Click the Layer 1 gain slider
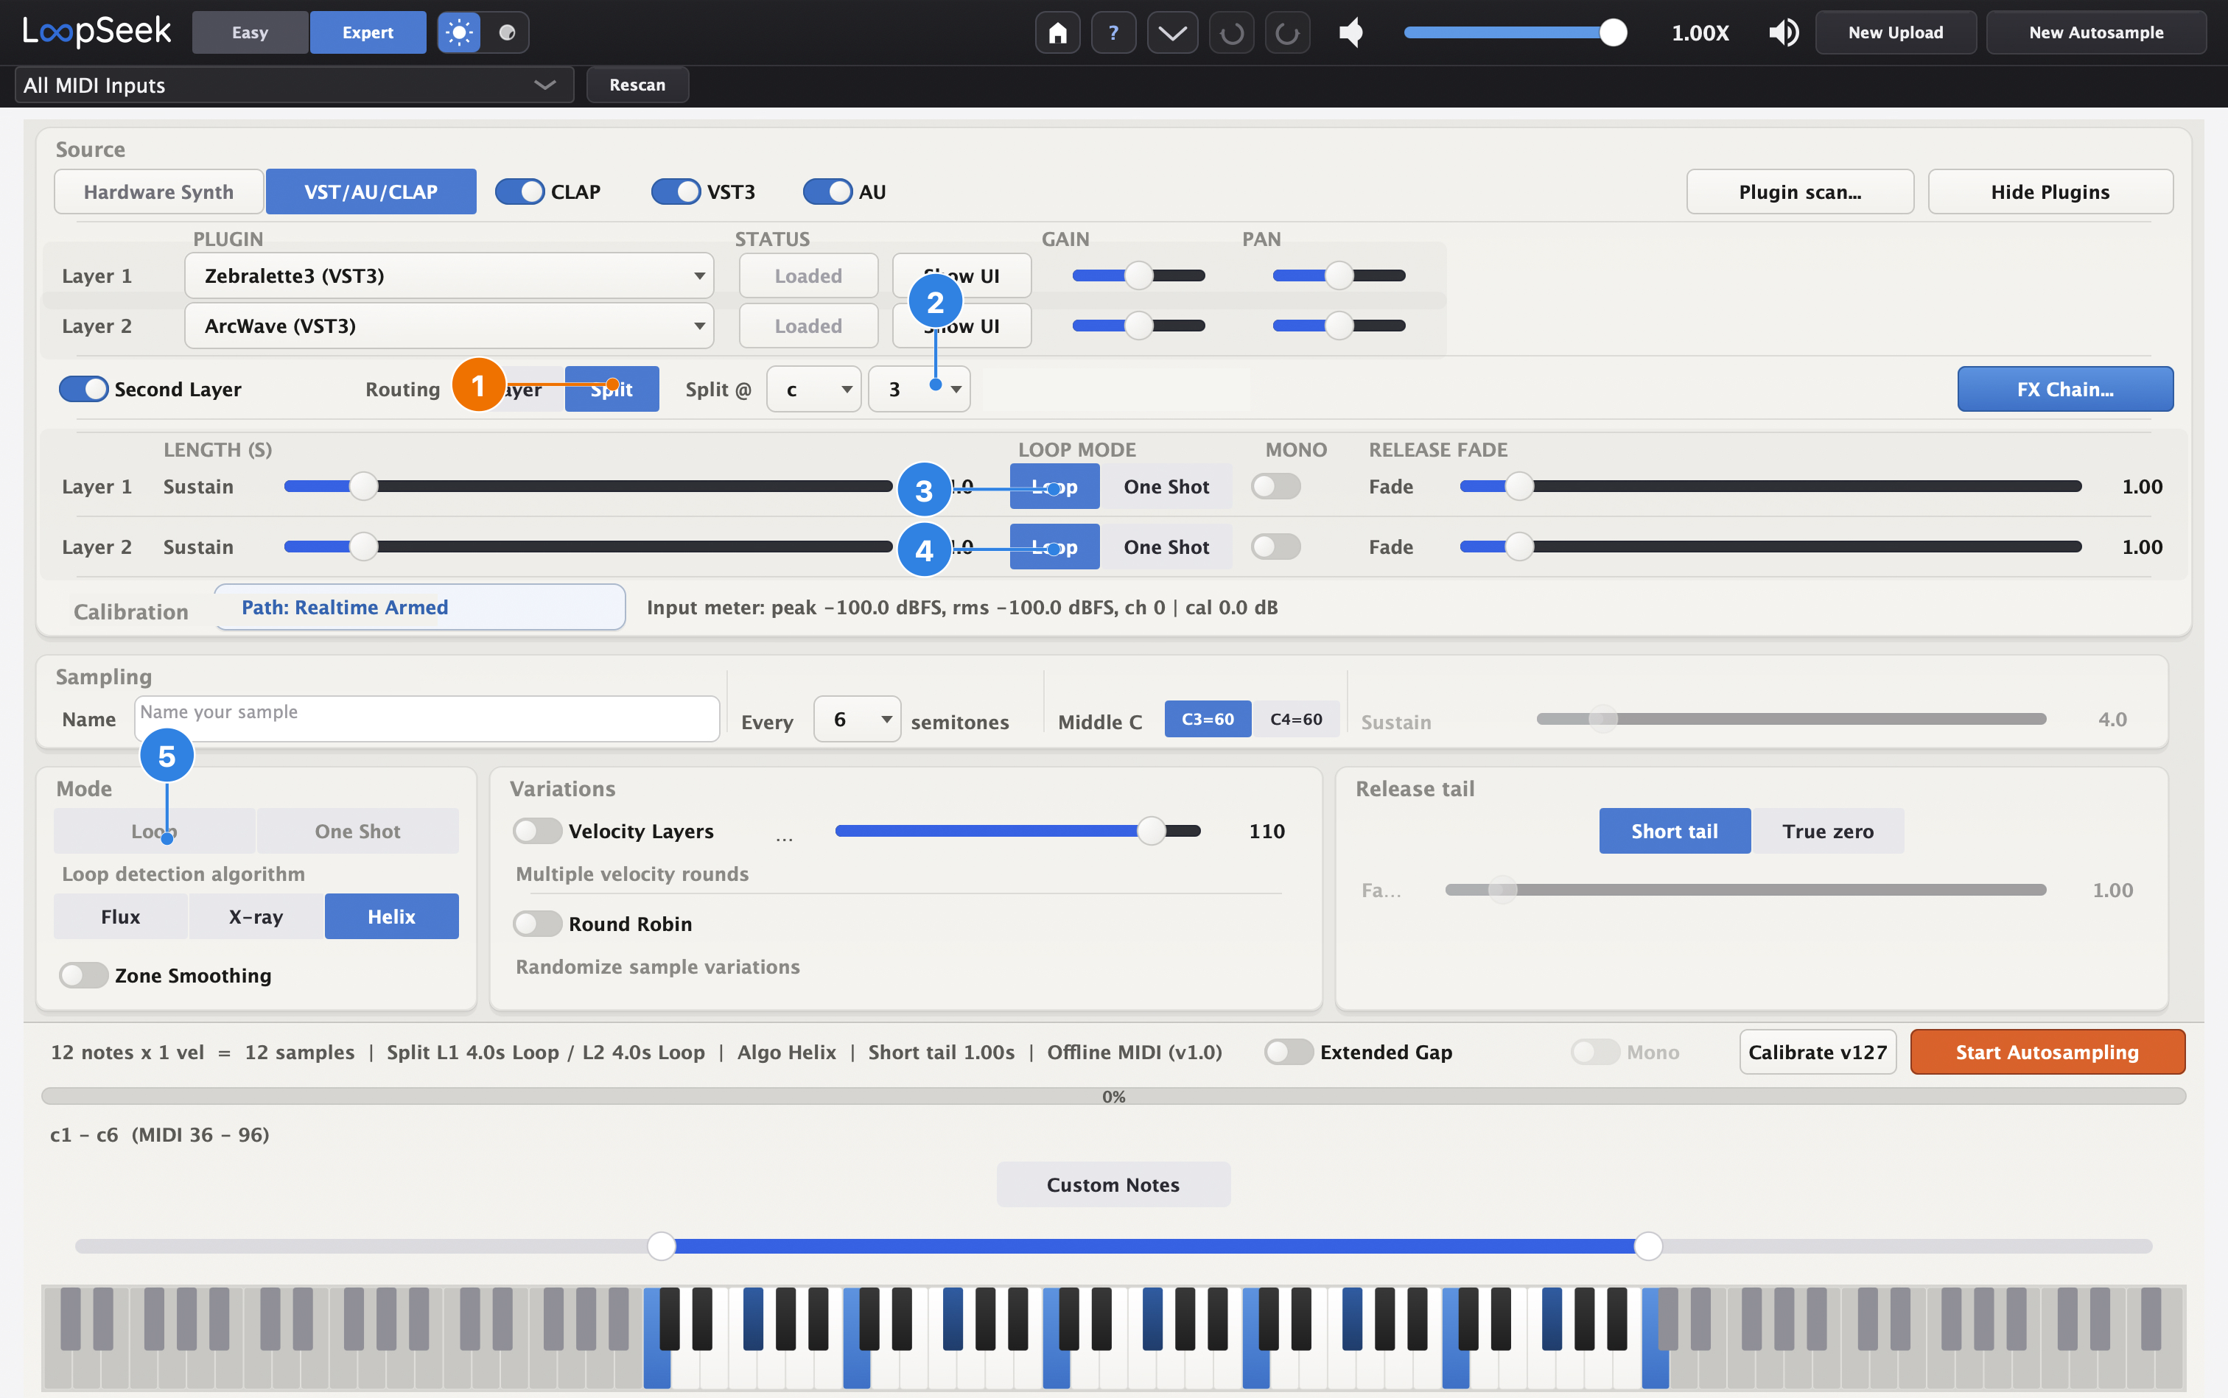The image size is (2228, 1398). point(1138,275)
